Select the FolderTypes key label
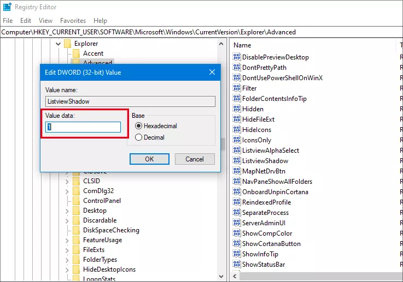403x282 pixels. coord(100,260)
